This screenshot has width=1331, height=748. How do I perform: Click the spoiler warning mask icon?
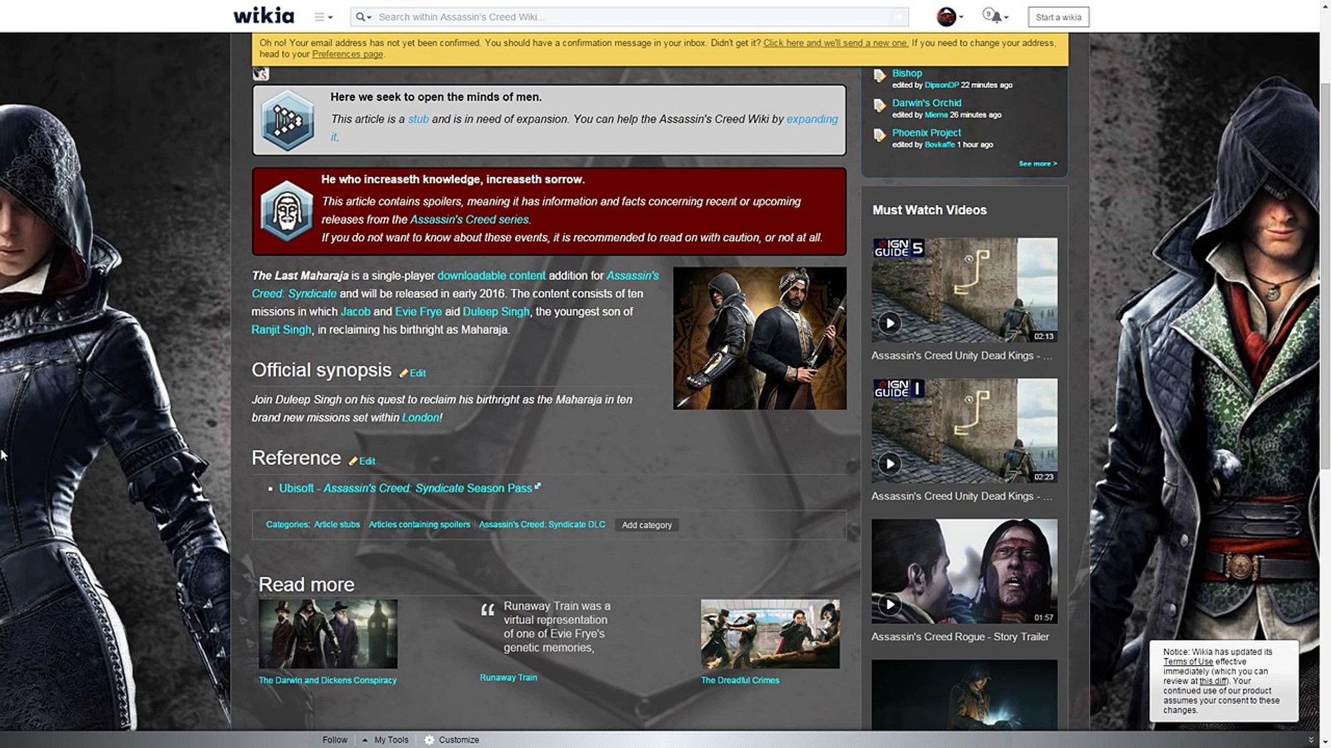[286, 211]
